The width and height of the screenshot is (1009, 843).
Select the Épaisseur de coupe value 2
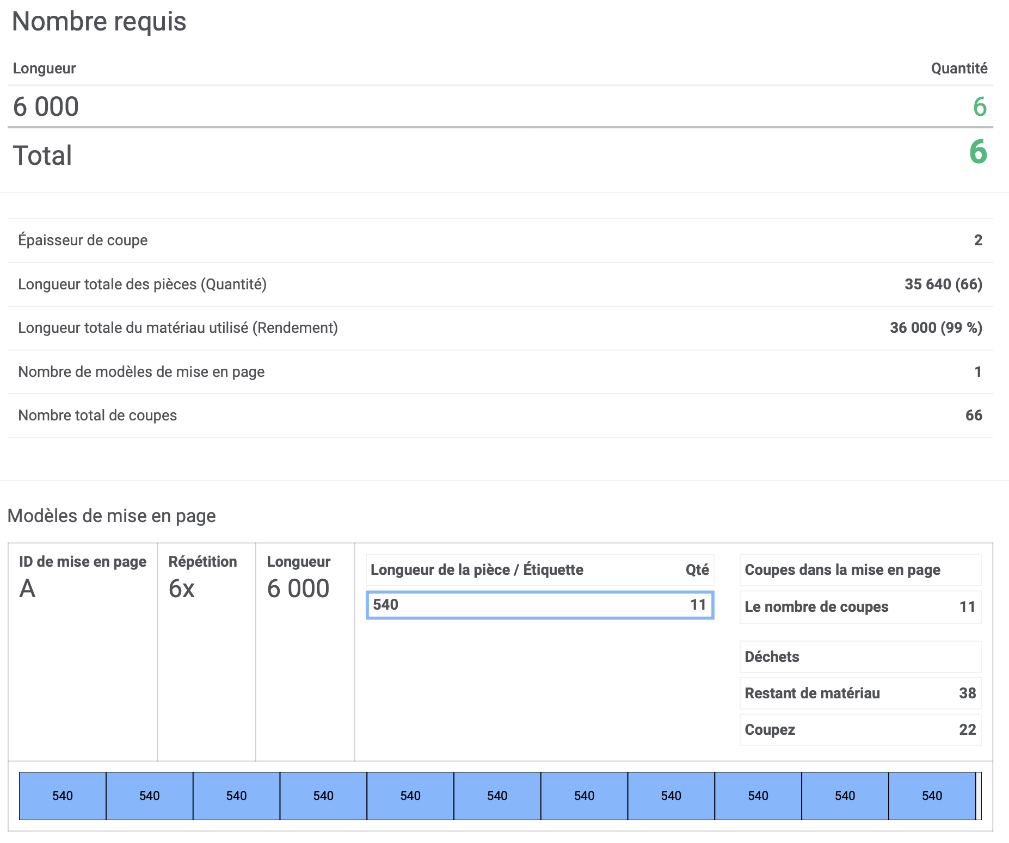[978, 240]
